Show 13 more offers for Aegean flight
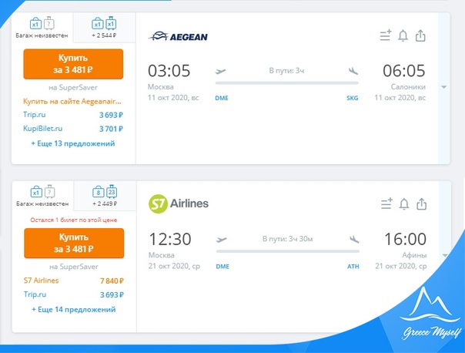The width and height of the screenshot is (465, 353). pyautogui.click(x=73, y=143)
